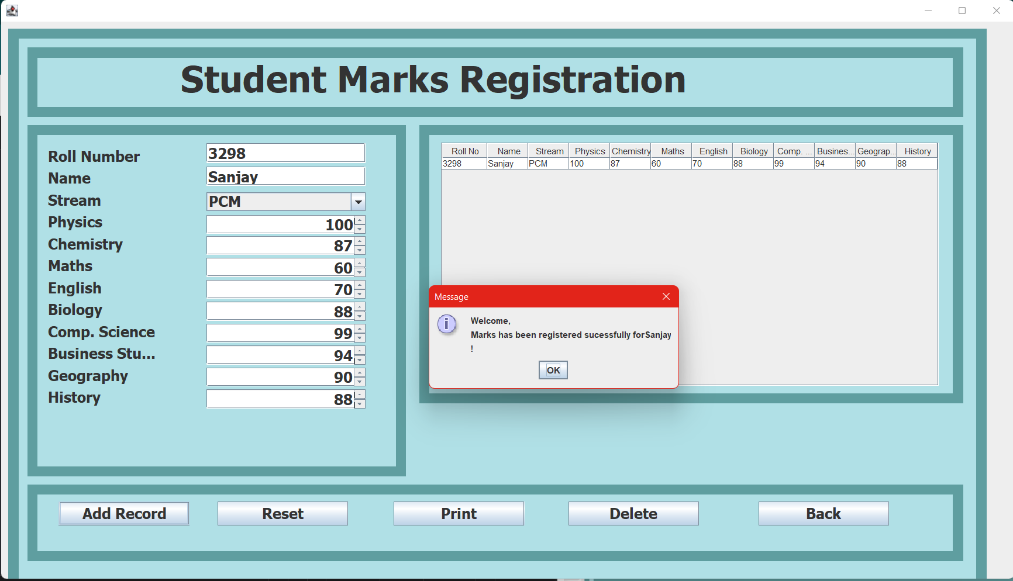Decrease Comp. Science marks with down arrow

[x=360, y=338]
